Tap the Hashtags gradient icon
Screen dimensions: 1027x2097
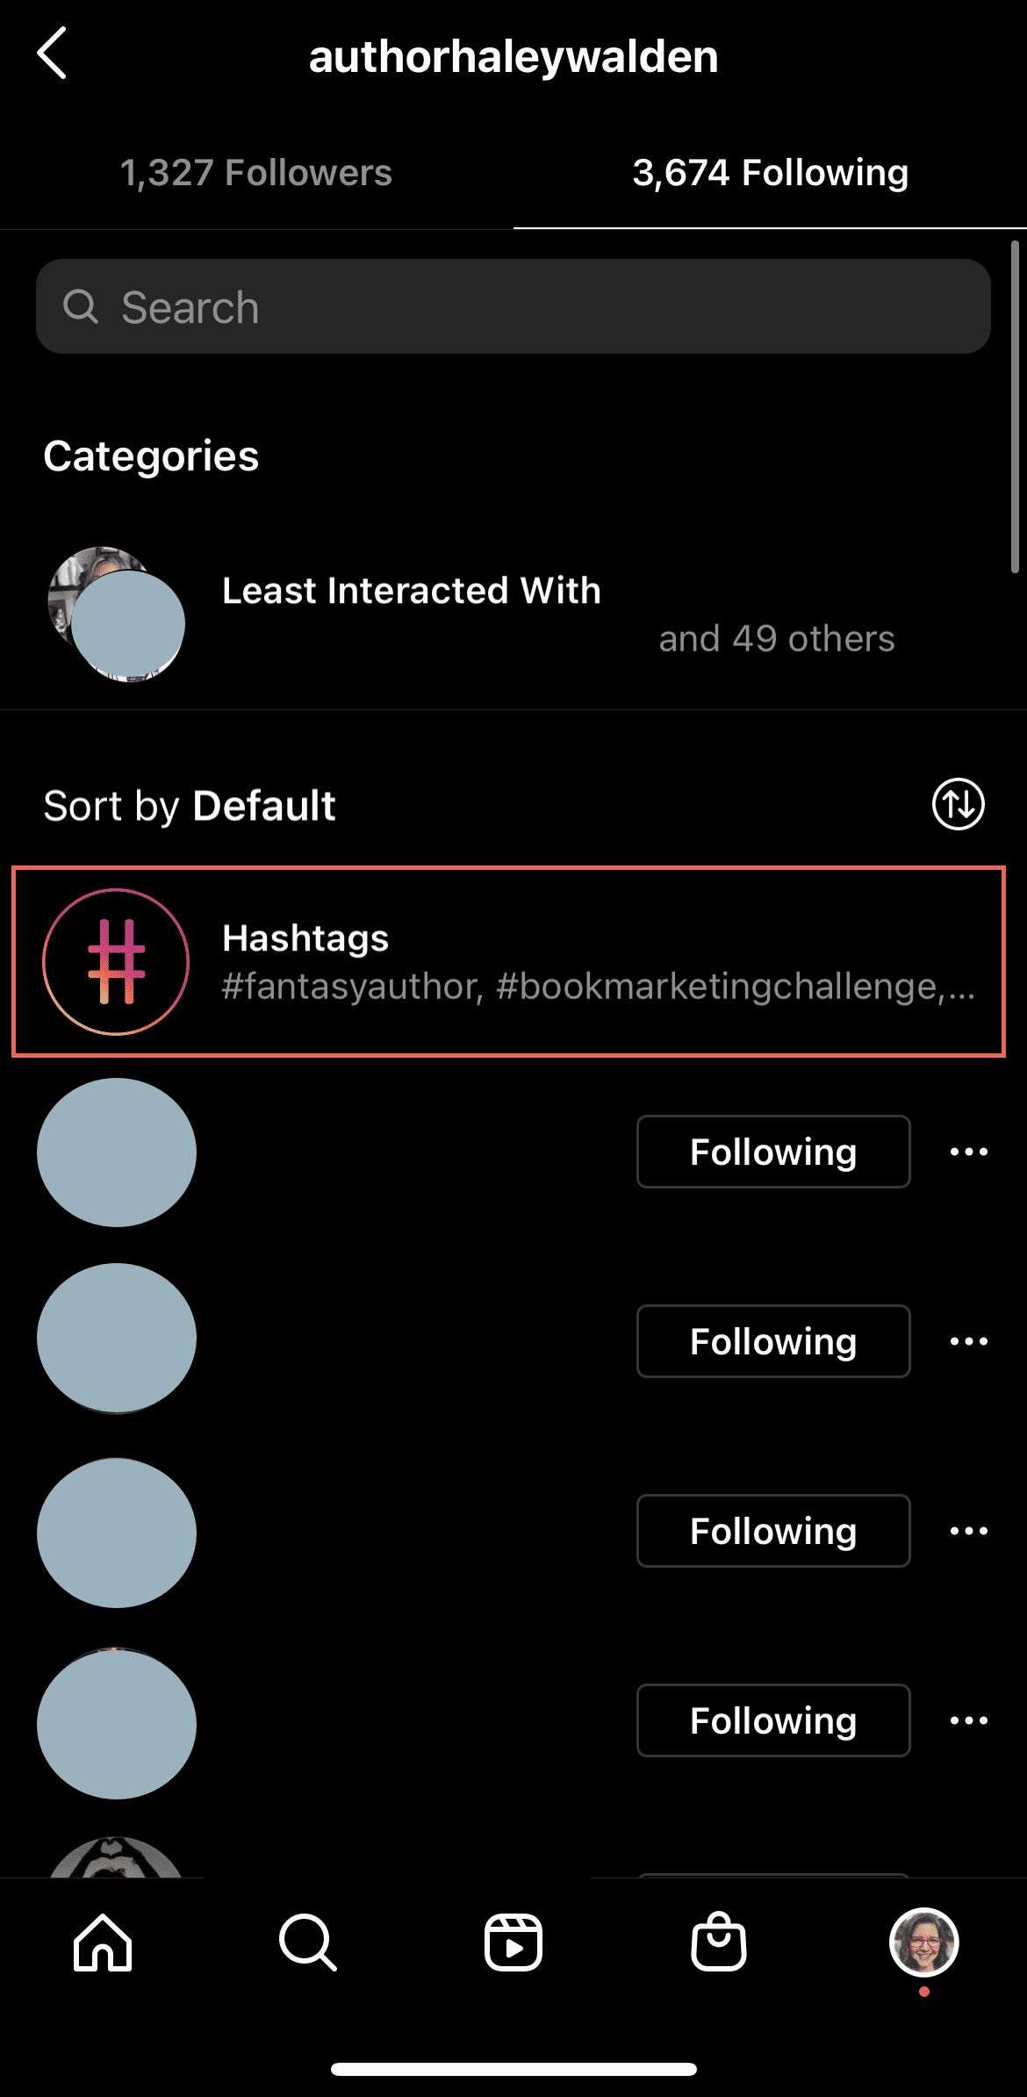(x=116, y=962)
